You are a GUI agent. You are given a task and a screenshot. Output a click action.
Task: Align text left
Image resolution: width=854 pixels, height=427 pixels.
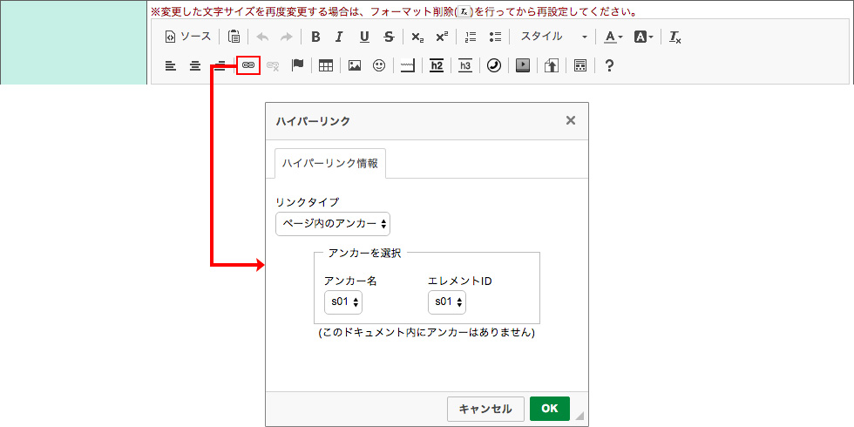point(171,66)
